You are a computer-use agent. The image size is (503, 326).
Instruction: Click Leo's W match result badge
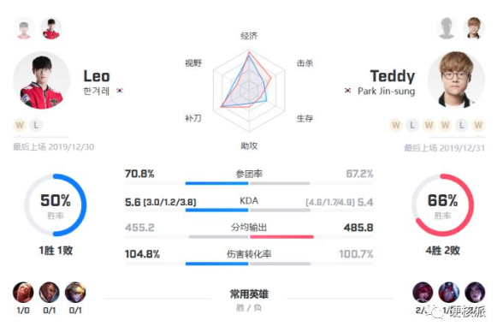tap(20, 125)
